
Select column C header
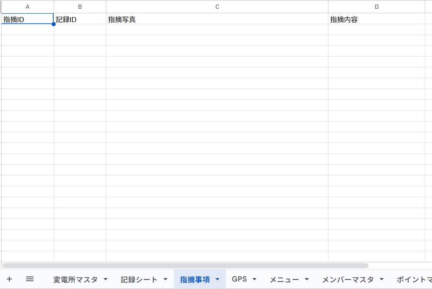click(x=217, y=7)
